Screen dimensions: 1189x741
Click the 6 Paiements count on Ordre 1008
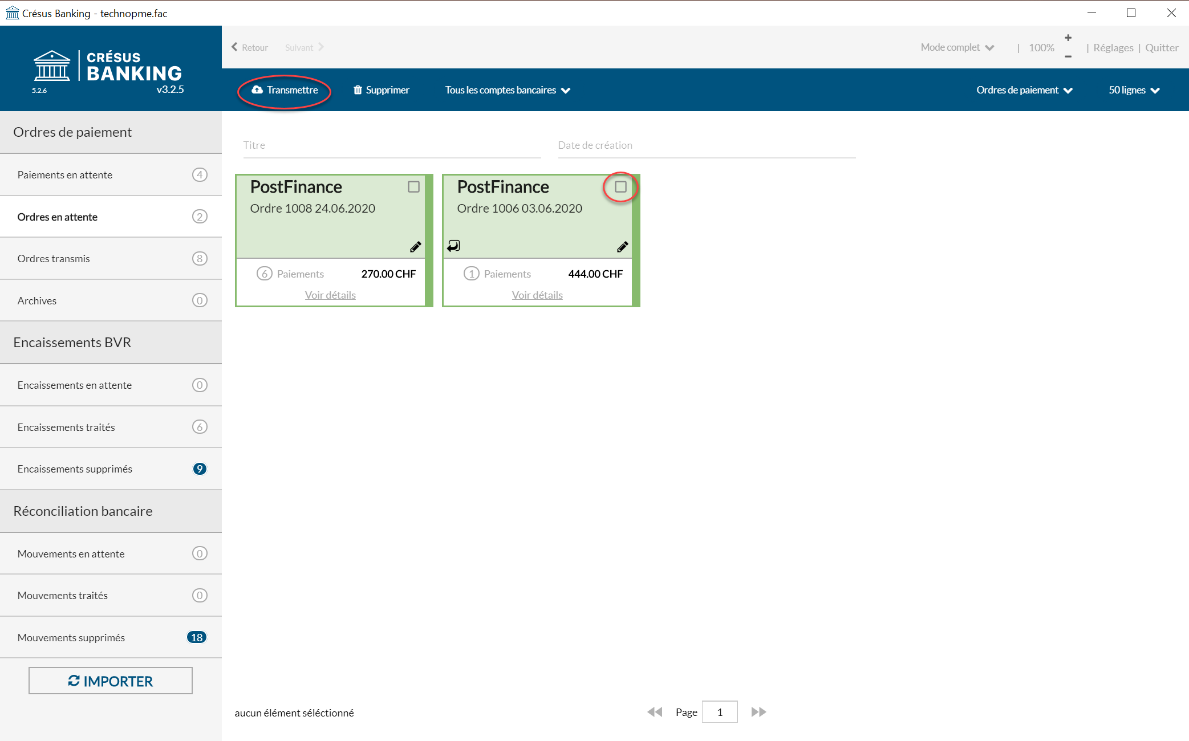coord(290,274)
